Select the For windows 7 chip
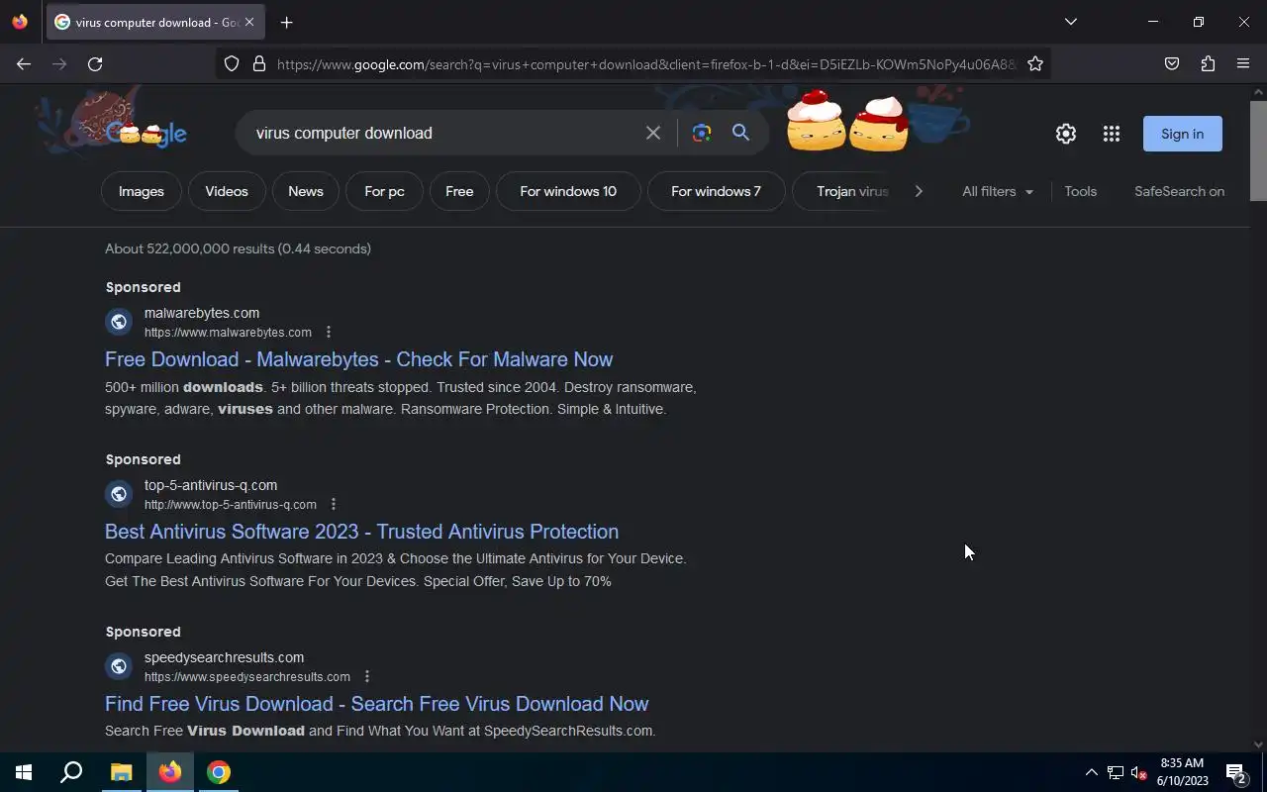This screenshot has height=792, width=1267. 716,191
